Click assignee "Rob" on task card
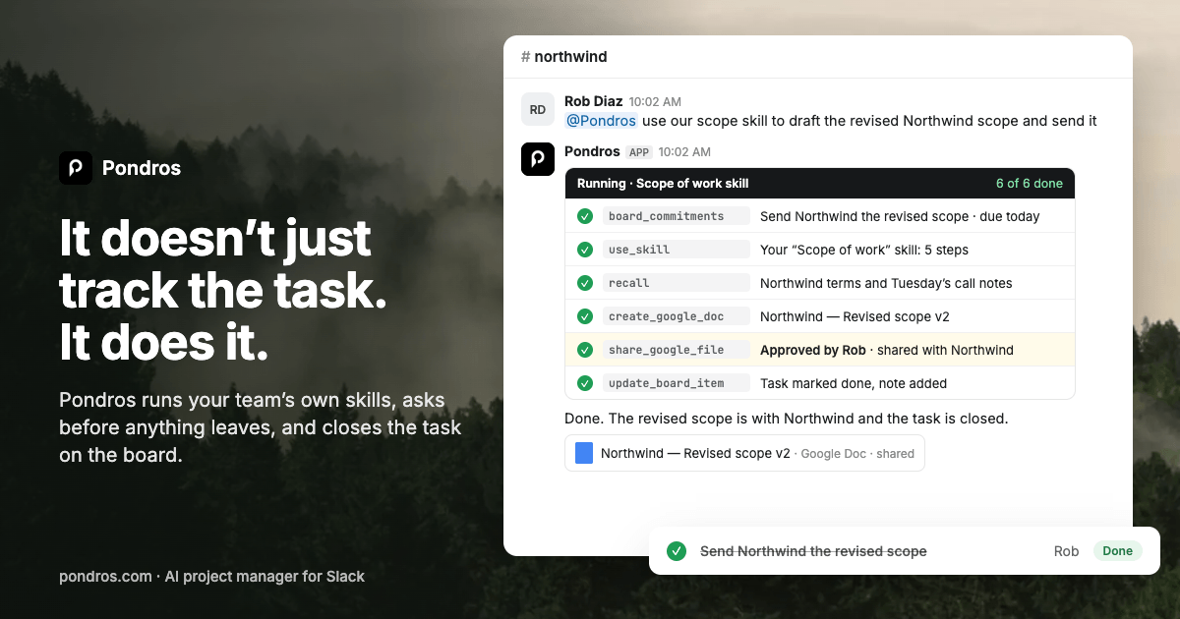 point(1066,551)
